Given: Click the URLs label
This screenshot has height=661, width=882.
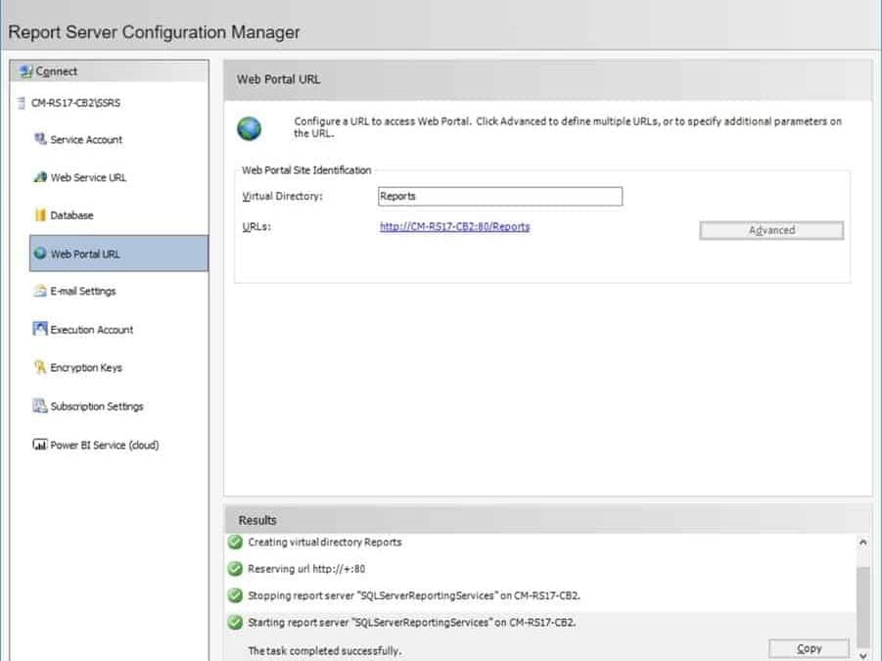Looking at the screenshot, I should click(256, 227).
